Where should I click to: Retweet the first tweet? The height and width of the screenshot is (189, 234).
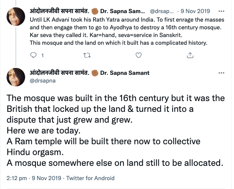[86, 55]
